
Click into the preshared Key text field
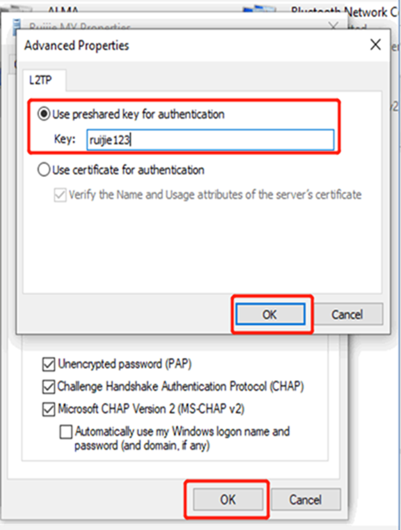[210, 140]
